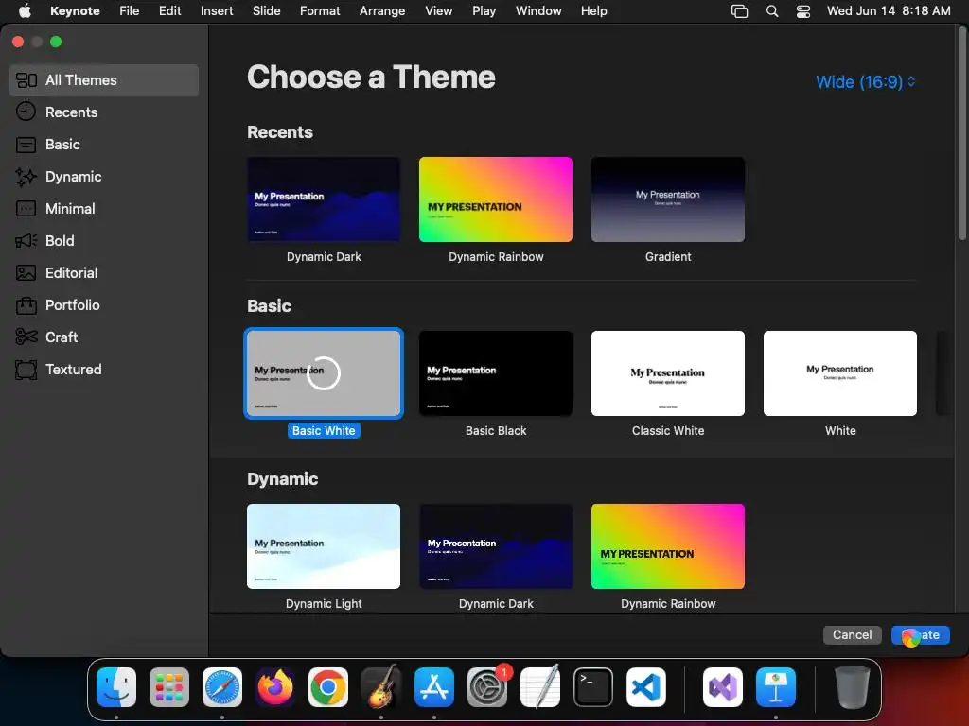Open the File menu
Viewport: 969px width, 726px height.
(129, 10)
